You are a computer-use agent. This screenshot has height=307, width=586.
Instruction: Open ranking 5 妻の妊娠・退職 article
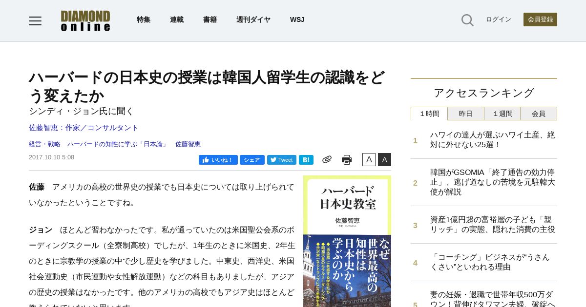click(x=493, y=298)
